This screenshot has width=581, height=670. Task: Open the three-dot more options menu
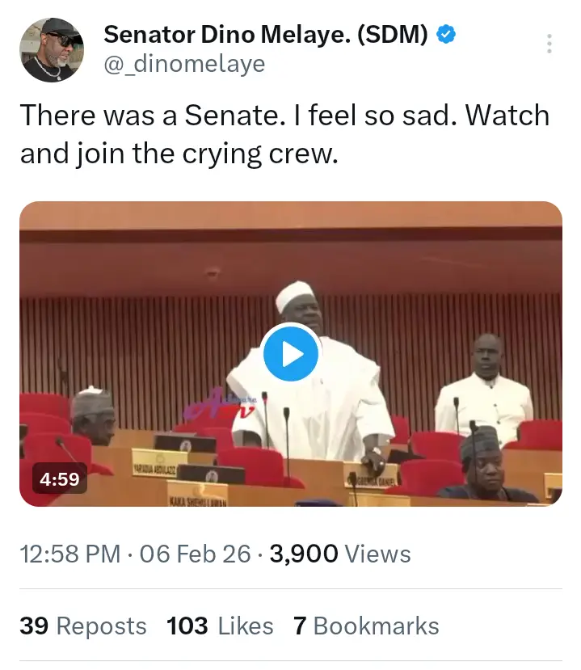point(549,44)
